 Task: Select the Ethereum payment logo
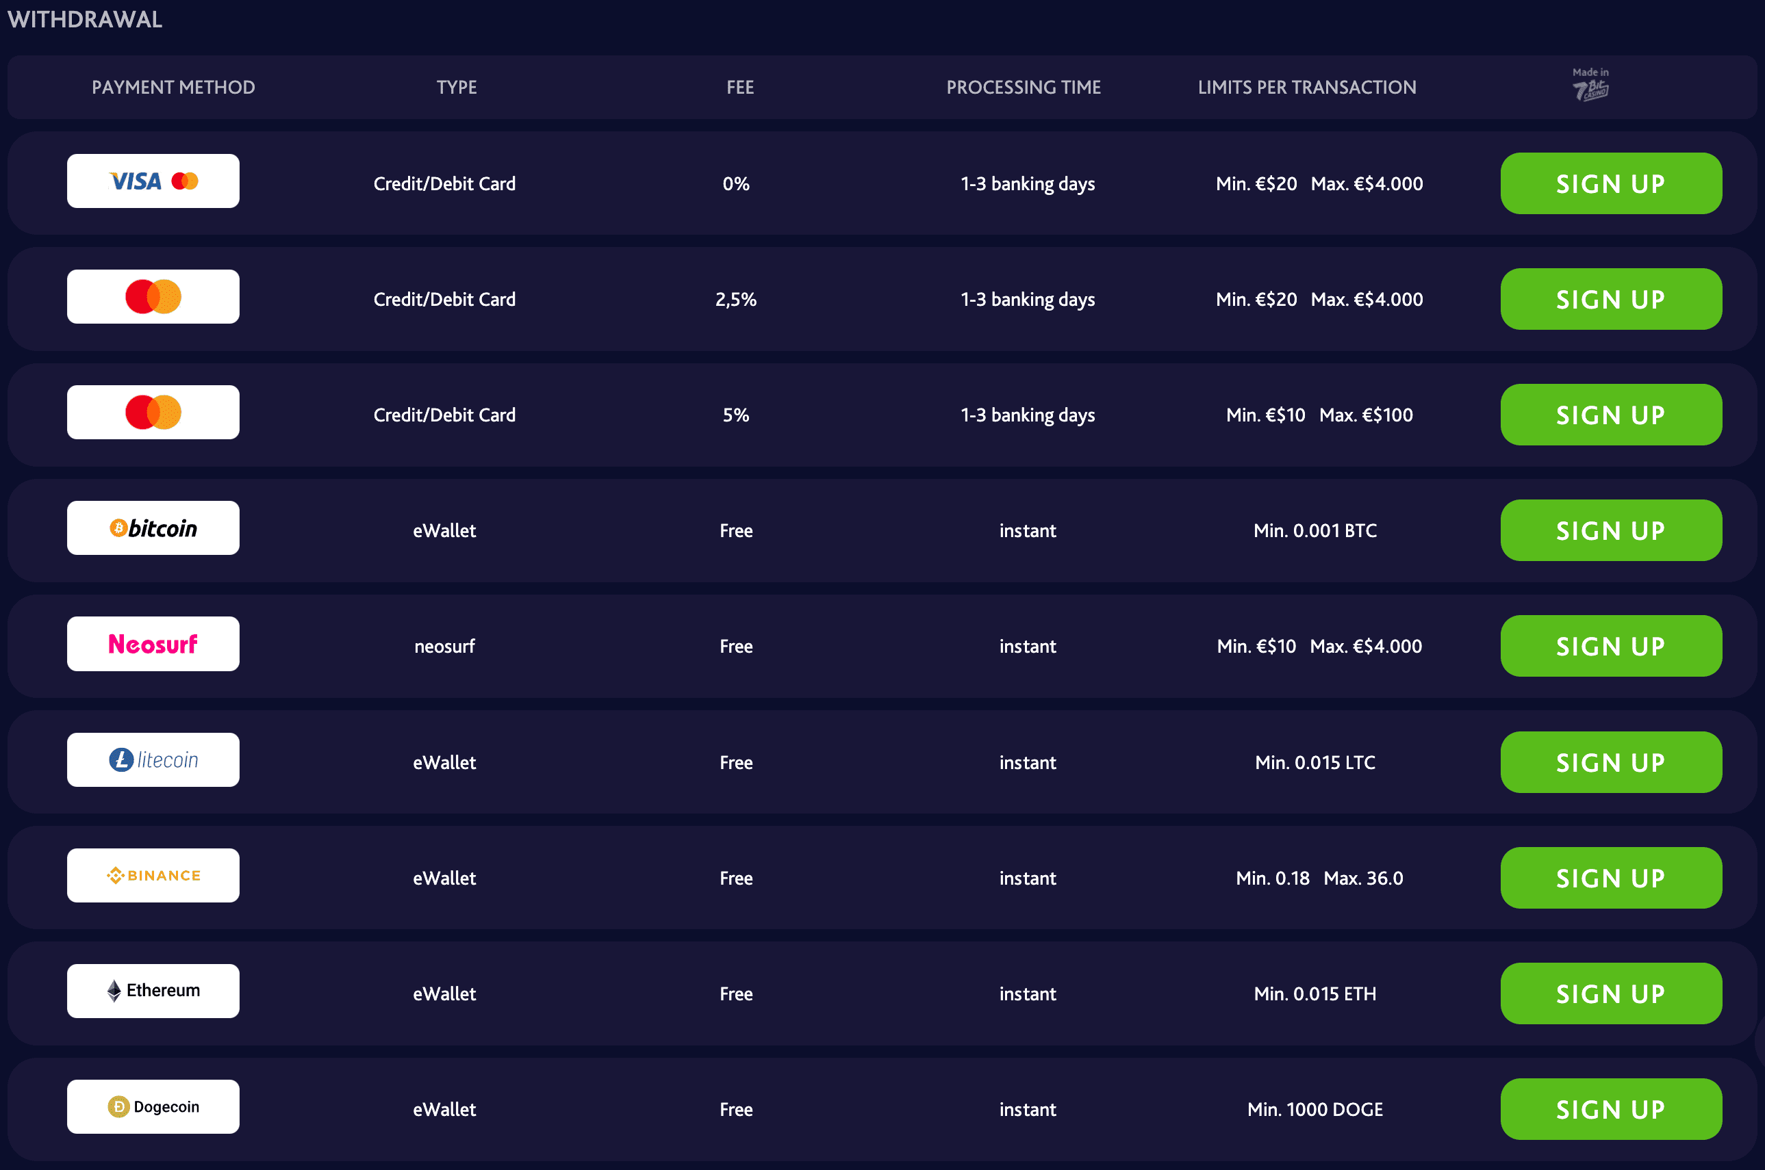click(153, 991)
